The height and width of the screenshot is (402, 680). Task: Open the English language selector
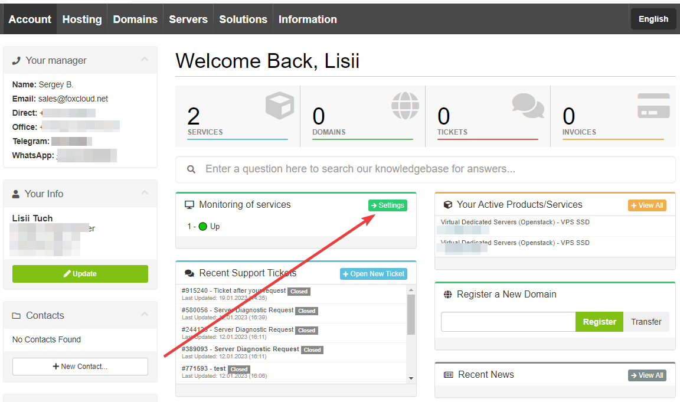653,19
